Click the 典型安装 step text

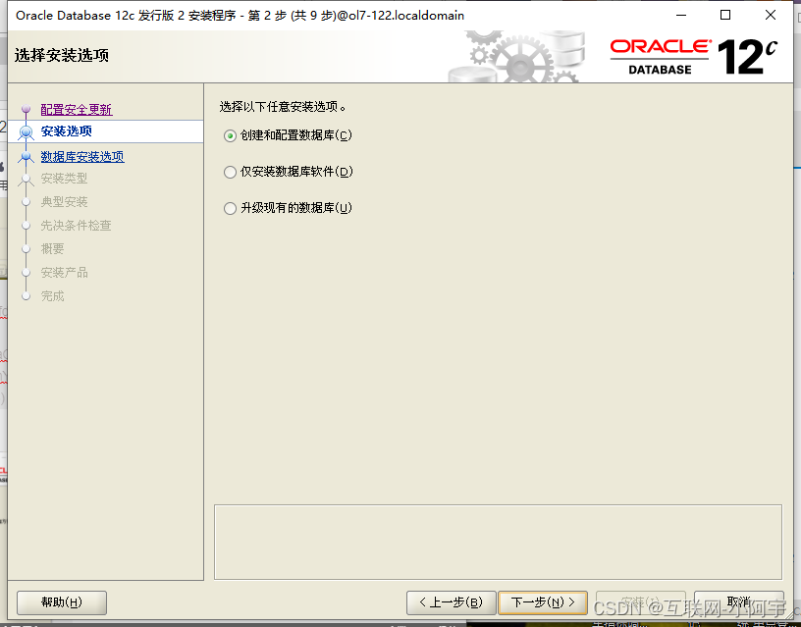[64, 202]
